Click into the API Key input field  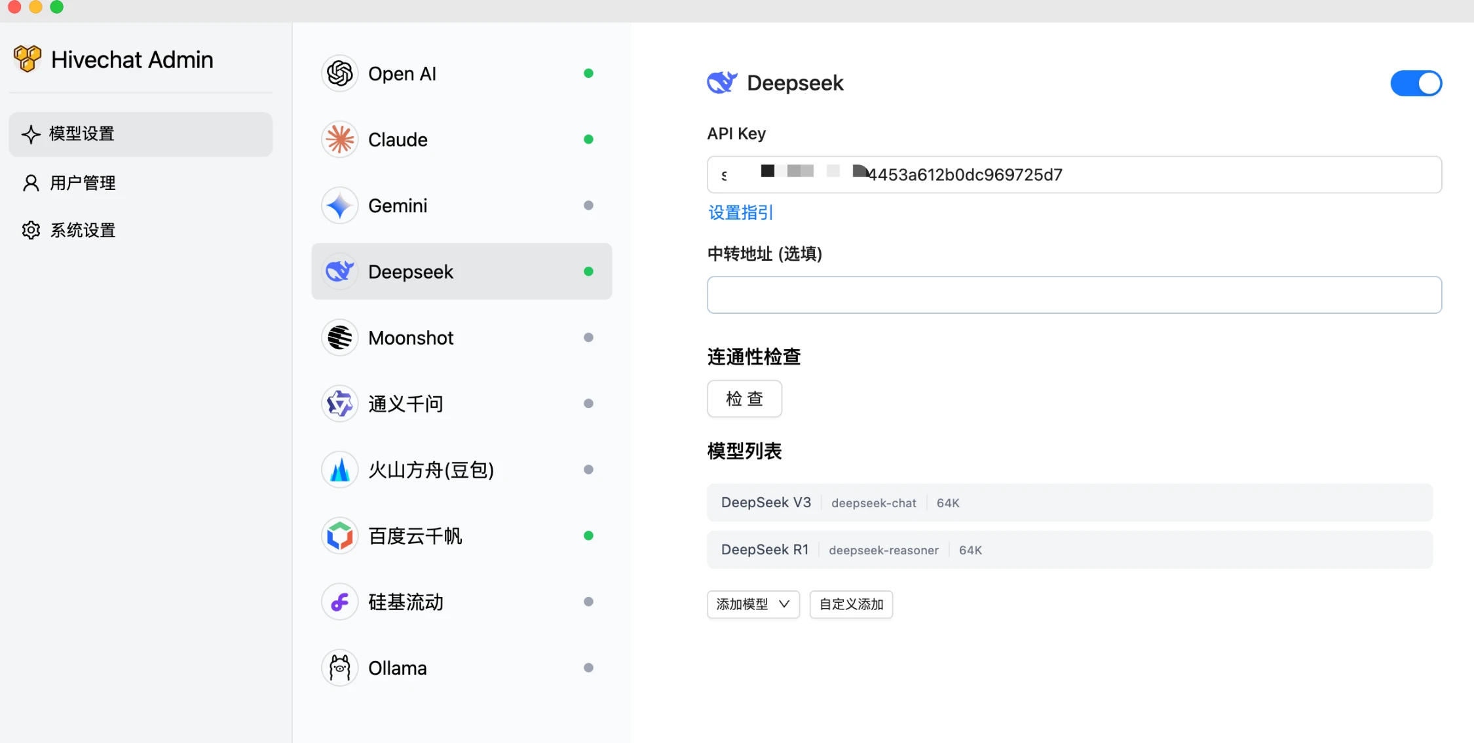coord(1074,174)
